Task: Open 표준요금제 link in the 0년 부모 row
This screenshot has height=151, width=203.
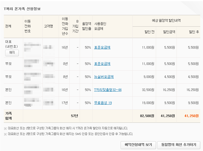Action: pyautogui.click(x=102, y=64)
